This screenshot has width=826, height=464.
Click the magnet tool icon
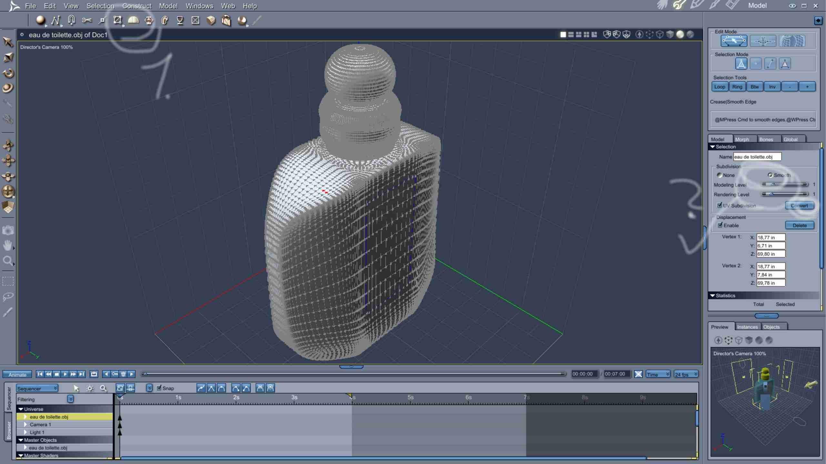(x=71, y=21)
